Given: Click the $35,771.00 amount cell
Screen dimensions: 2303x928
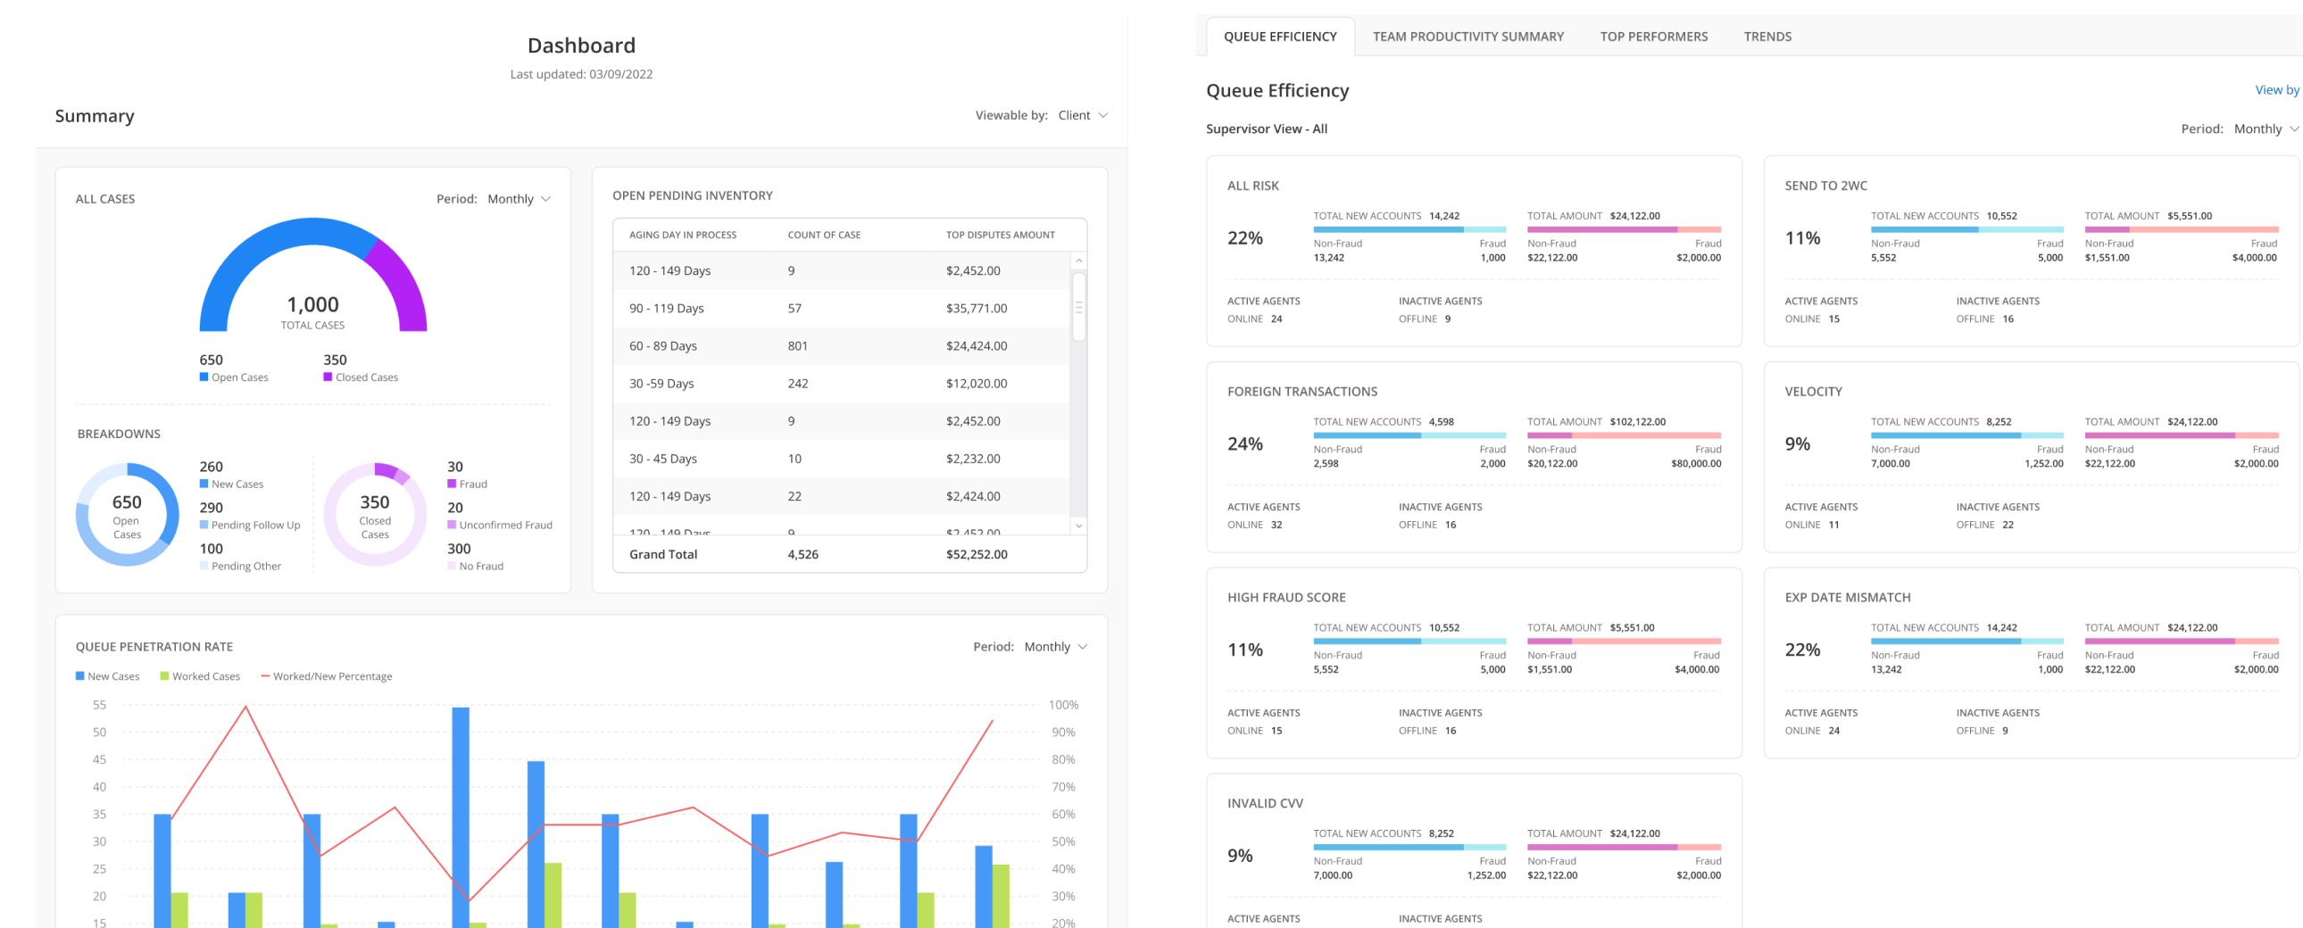Looking at the screenshot, I should click(976, 309).
